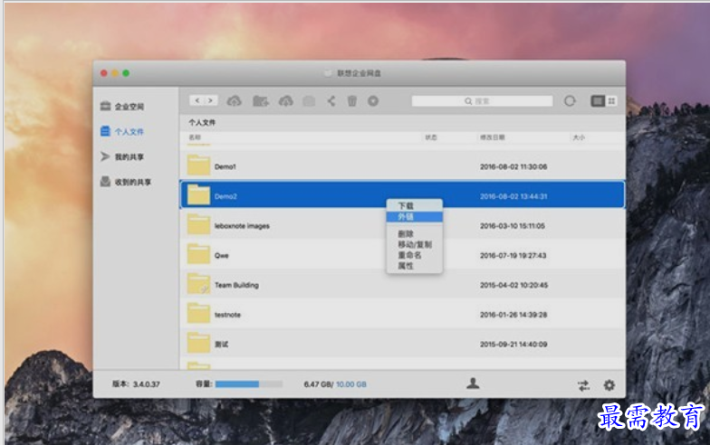Click the testnote folder name

pyautogui.click(x=227, y=315)
